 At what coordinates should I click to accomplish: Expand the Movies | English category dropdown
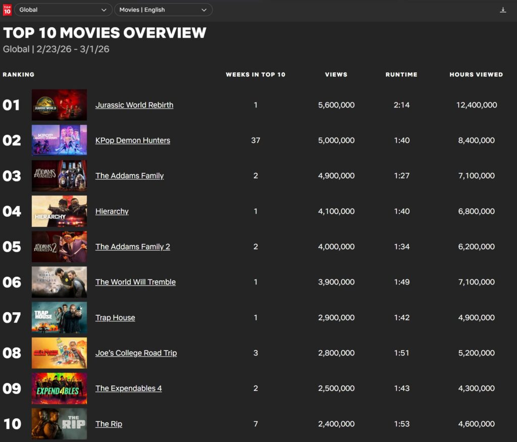pyautogui.click(x=163, y=10)
